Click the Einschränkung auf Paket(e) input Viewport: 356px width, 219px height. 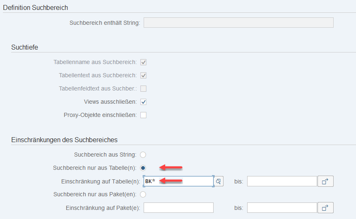[x=178, y=207]
